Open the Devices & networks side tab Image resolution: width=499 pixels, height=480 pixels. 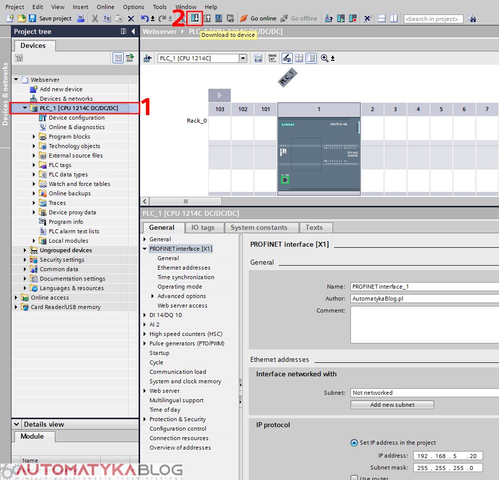(5, 94)
